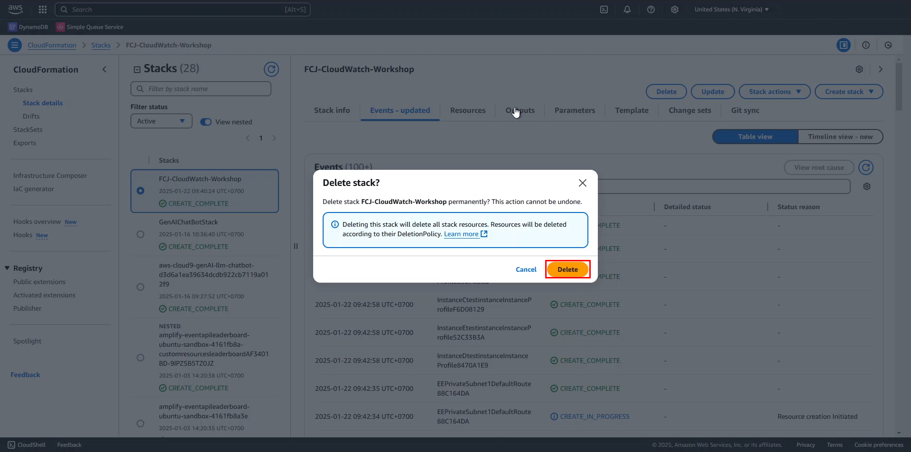Viewport: 911px width, 452px height.
Task: Confirm with the orange Delete button
Action: (567, 269)
